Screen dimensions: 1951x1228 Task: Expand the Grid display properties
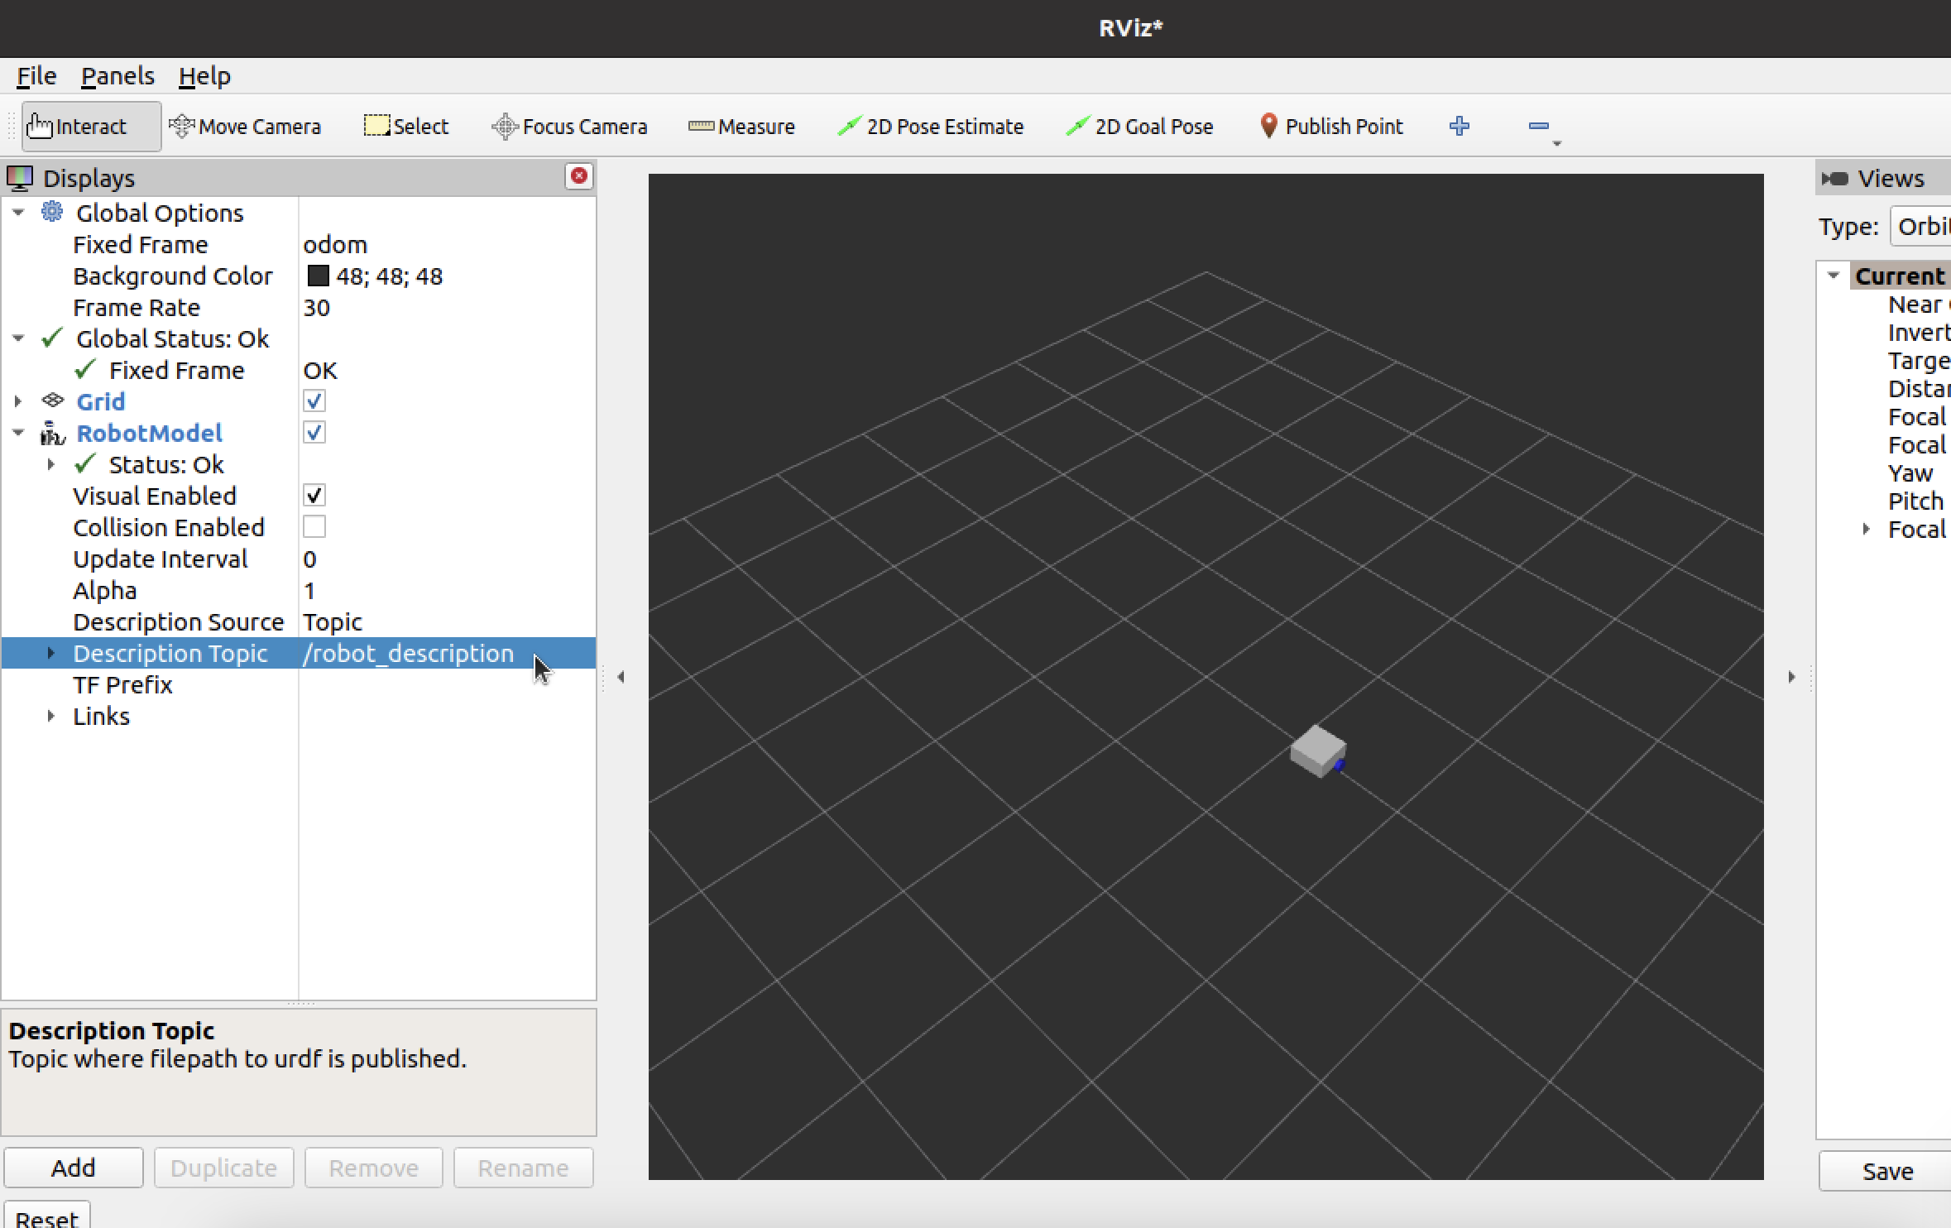pos(18,401)
